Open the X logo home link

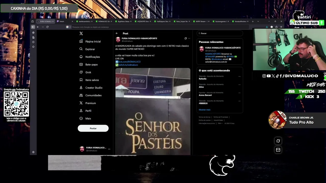pyautogui.click(x=81, y=34)
